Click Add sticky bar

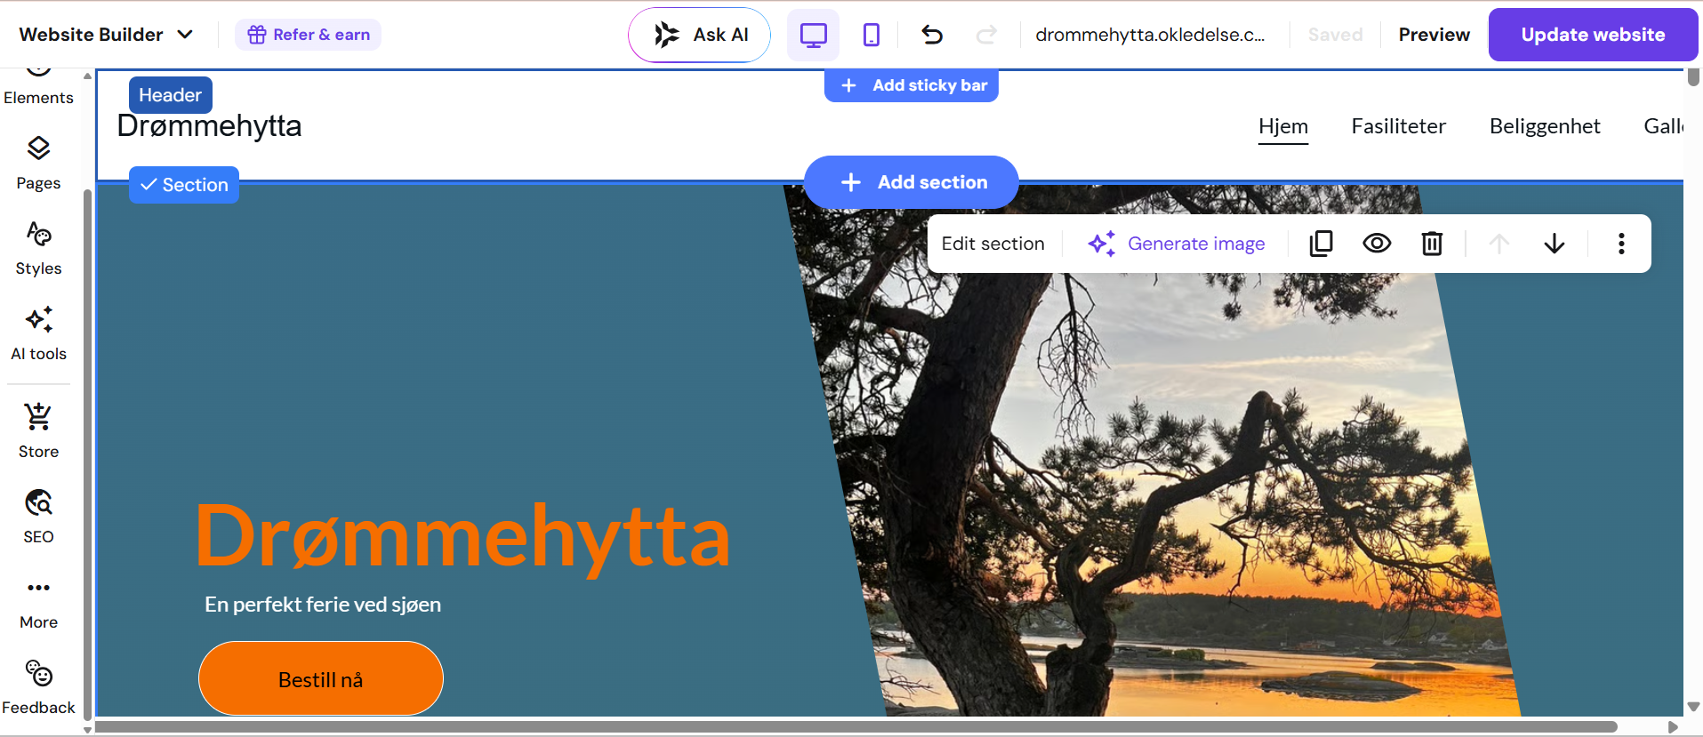point(912,85)
